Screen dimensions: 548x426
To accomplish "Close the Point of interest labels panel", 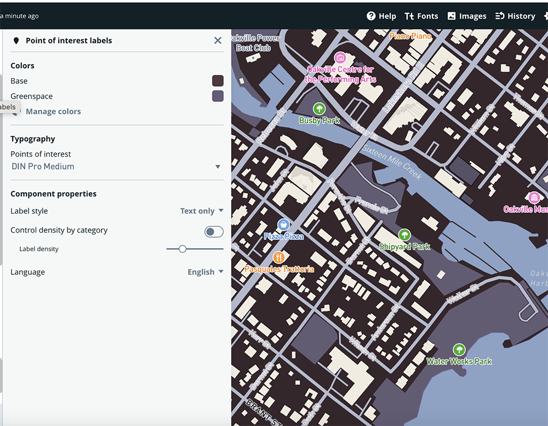I will 218,40.
